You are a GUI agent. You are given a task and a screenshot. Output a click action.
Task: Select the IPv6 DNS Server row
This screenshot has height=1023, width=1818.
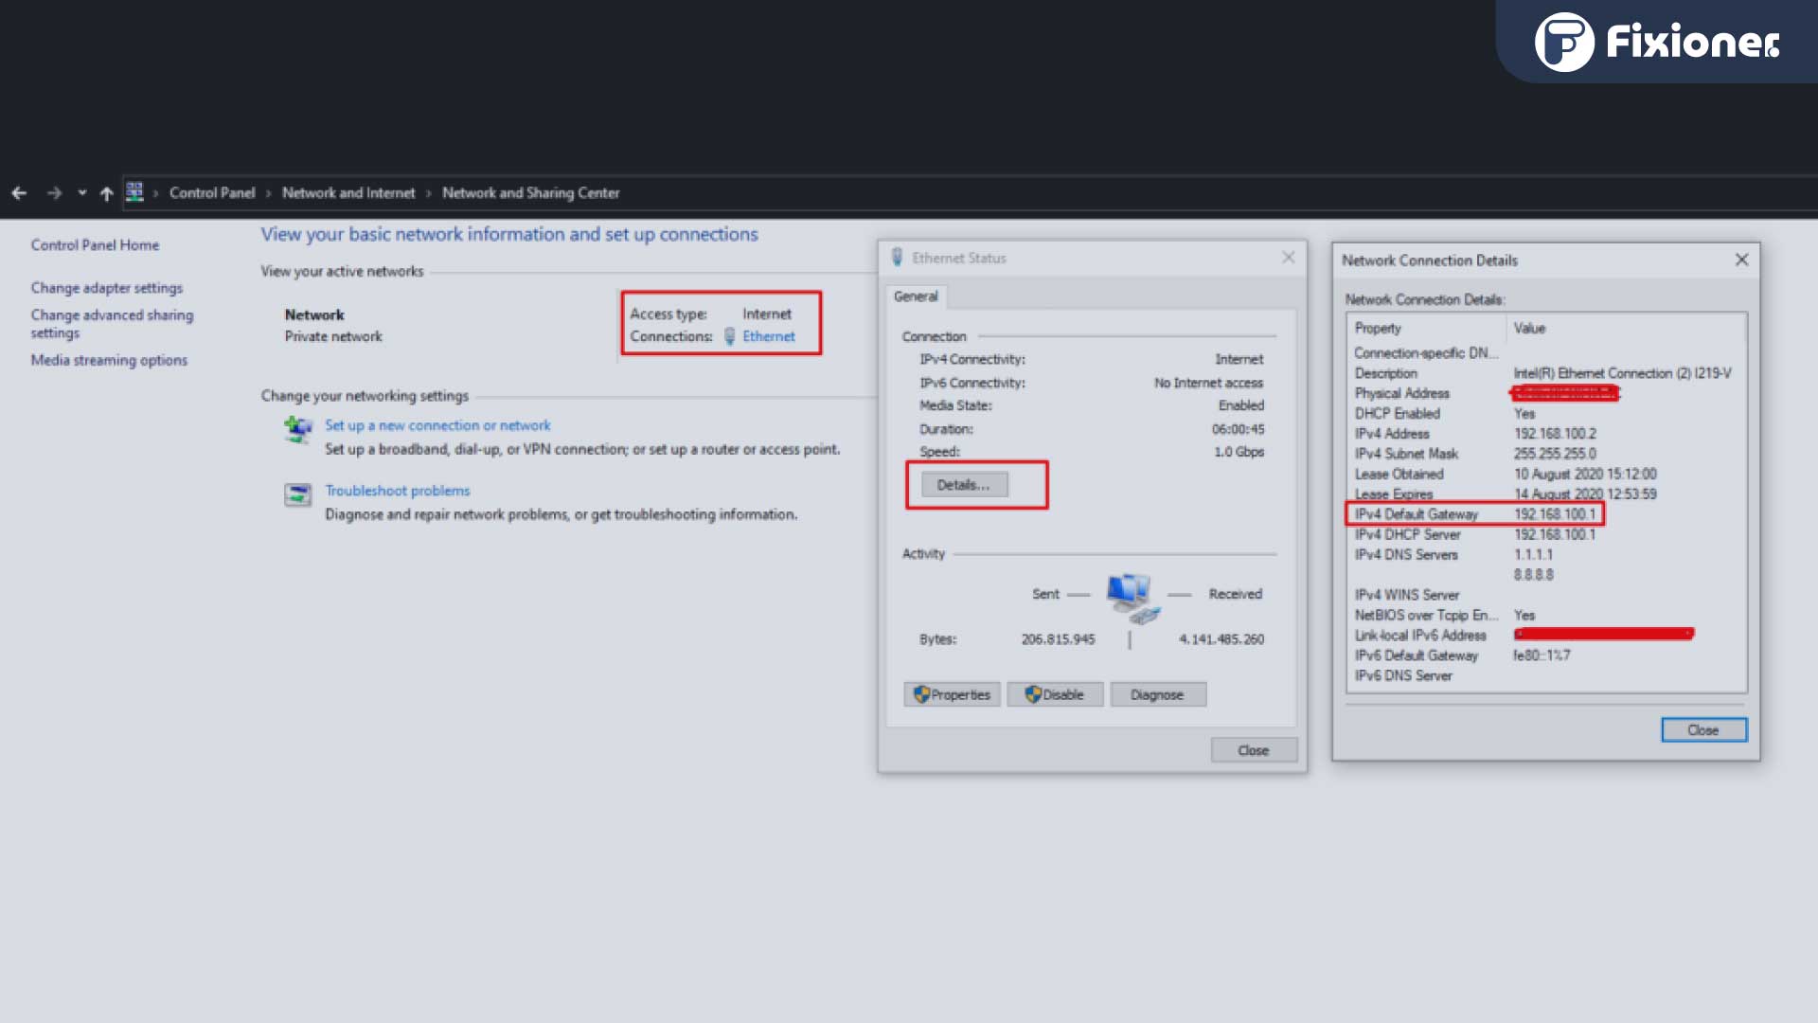pyautogui.click(x=1546, y=676)
